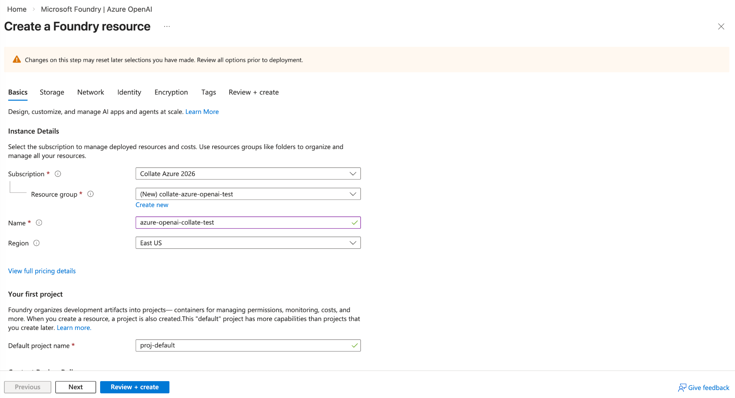Switch to the Tags tab
This screenshot has height=398, width=735.
point(209,92)
